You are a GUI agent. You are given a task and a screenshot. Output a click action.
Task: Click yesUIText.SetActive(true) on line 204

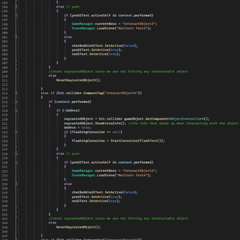coord(97,50)
